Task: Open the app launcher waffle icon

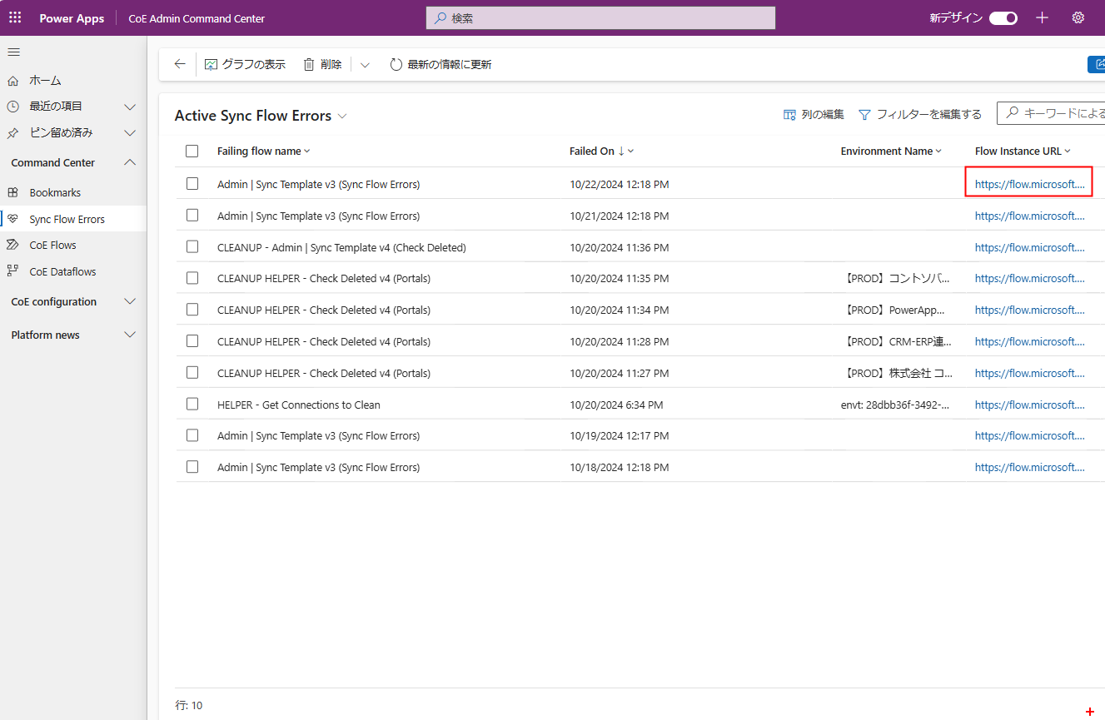Action: pyautogui.click(x=15, y=17)
